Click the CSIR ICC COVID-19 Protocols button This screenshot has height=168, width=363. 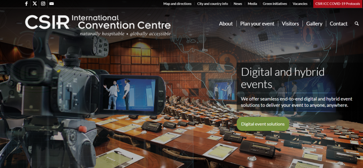point(338,4)
